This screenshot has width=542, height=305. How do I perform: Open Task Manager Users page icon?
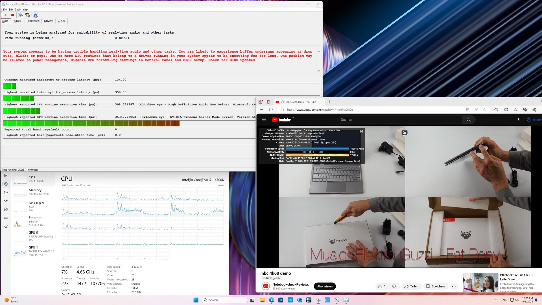pos(6,209)
